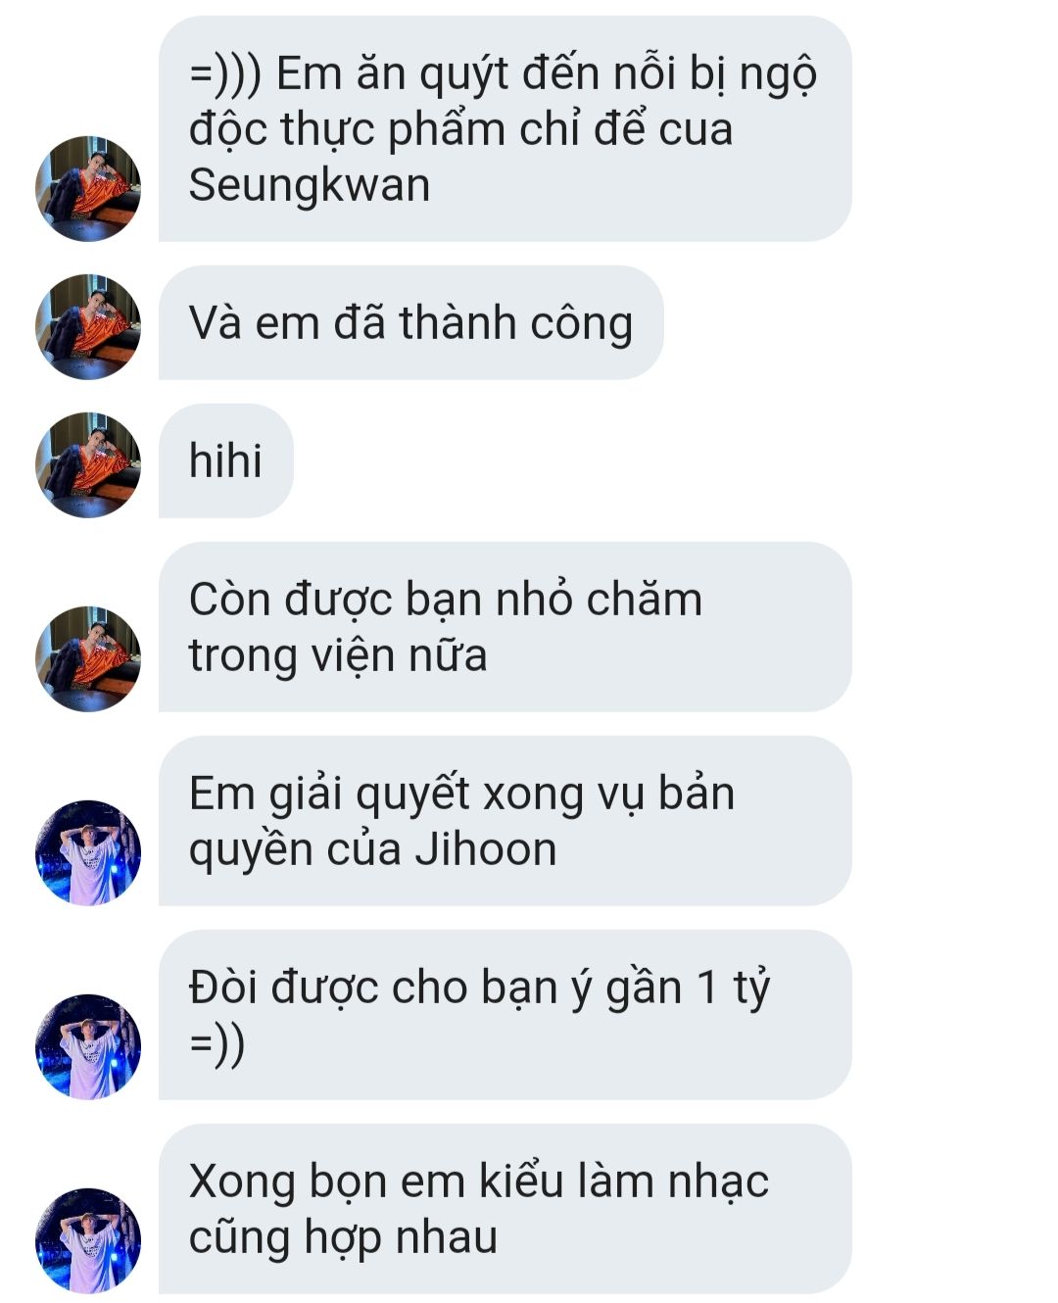Tap avatar beside "Em giải quyết xong" message

[x=88, y=852]
